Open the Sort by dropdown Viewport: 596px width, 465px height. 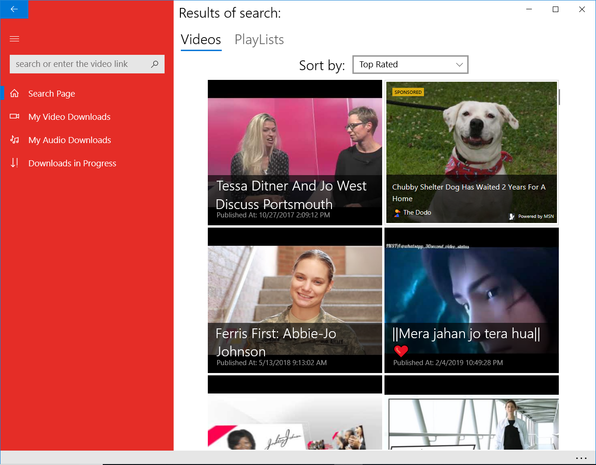(x=410, y=64)
